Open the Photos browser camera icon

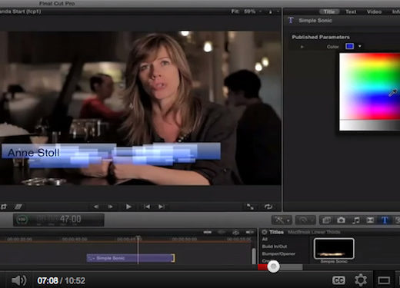(341, 220)
